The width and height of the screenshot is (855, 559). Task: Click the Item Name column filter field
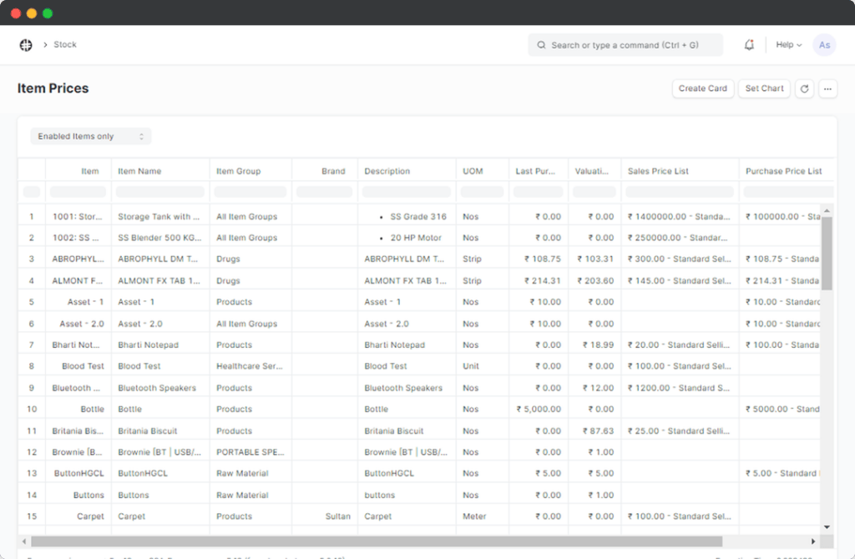point(160,192)
